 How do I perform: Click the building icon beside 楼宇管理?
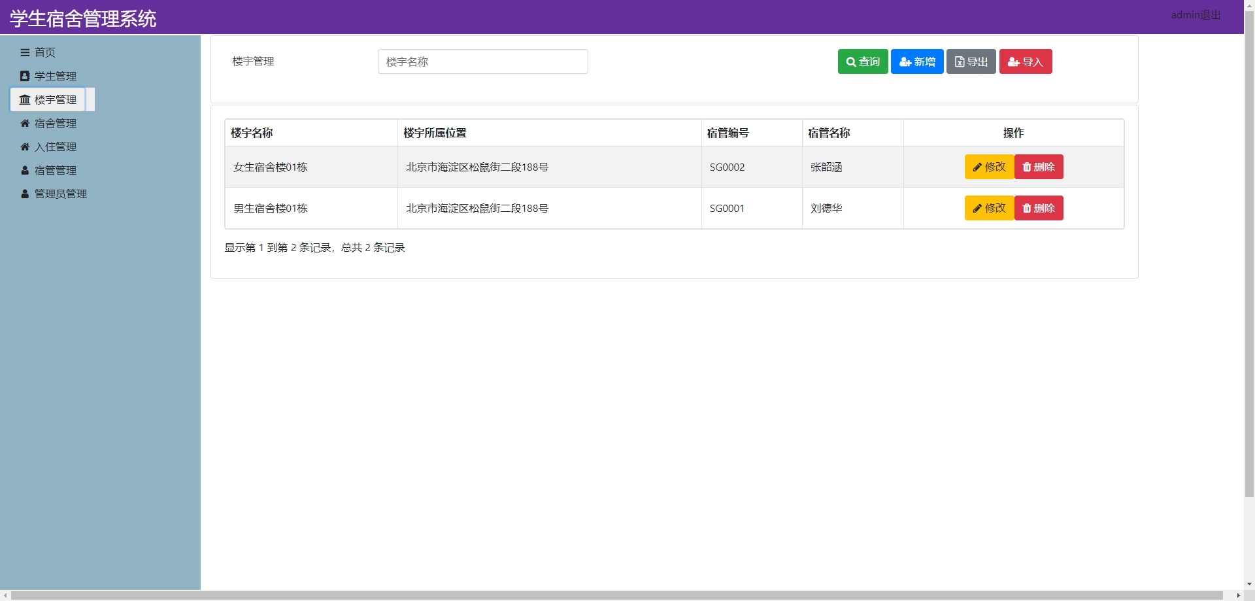tap(25, 99)
